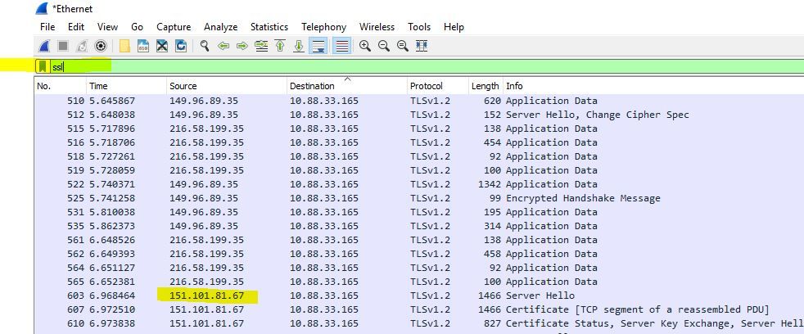Select packet 525 Encrypted Handshake Message

pos(419,198)
